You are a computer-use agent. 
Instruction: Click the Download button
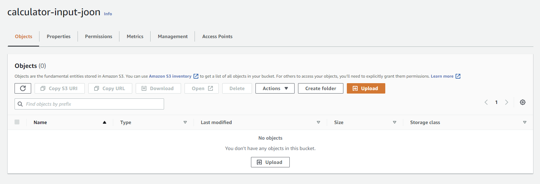(x=158, y=88)
